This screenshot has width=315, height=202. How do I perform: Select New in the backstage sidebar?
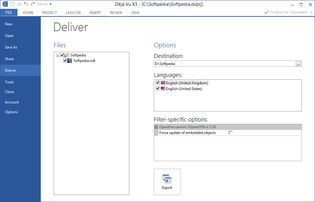click(x=20, y=24)
